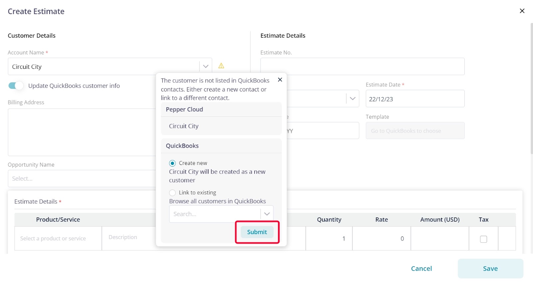Click the Amount (USD) column header
Image resolution: width=533 pixels, height=283 pixels.
(x=440, y=220)
